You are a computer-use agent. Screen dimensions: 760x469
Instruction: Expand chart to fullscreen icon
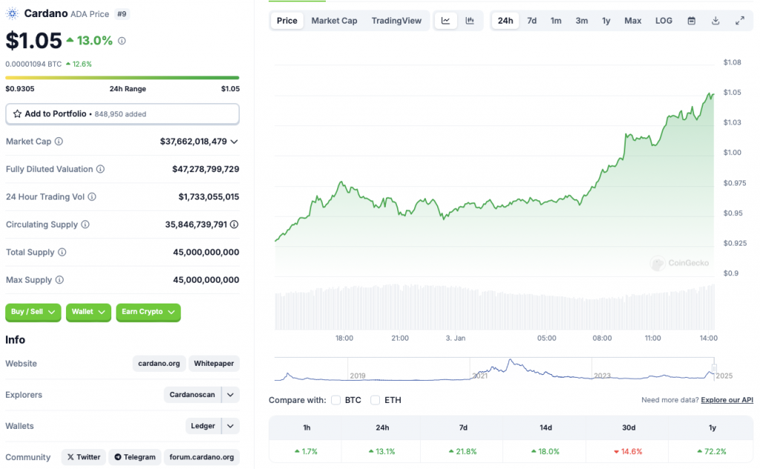coord(740,20)
